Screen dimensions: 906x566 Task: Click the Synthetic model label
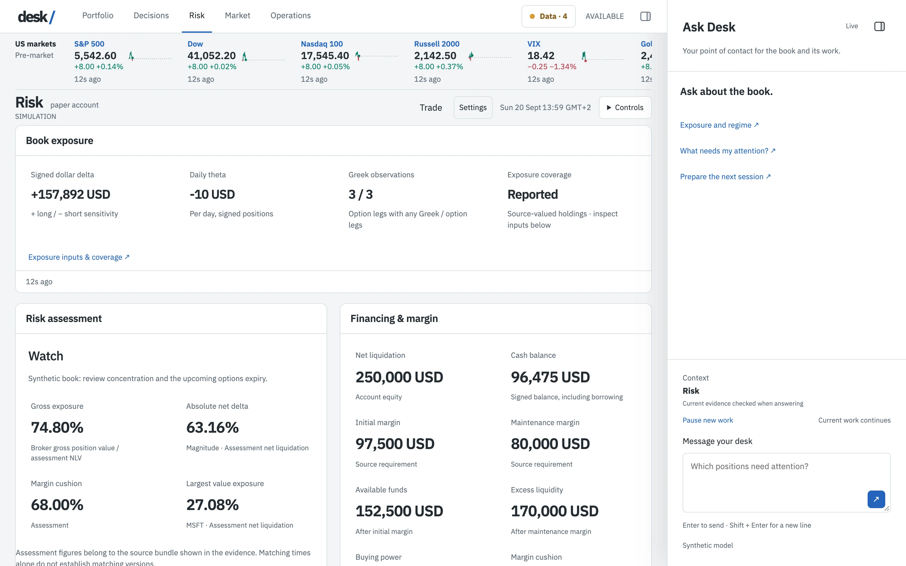coord(707,546)
